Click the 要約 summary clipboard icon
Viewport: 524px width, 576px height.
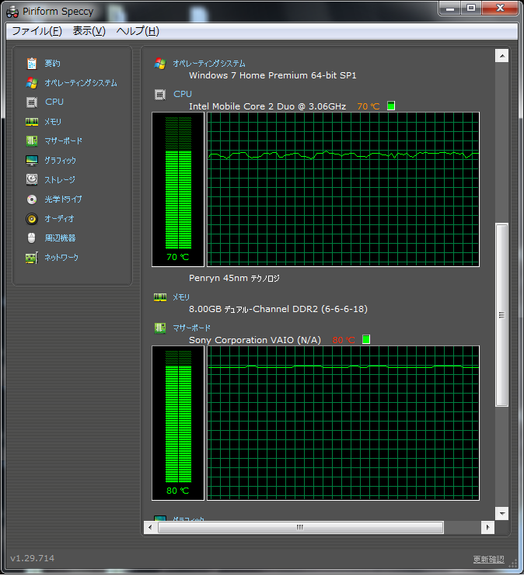click(x=32, y=64)
